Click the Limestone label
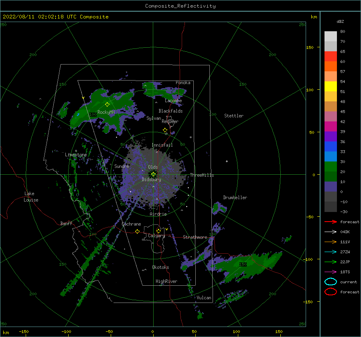This screenshot has height=337, width=361. click(76, 155)
